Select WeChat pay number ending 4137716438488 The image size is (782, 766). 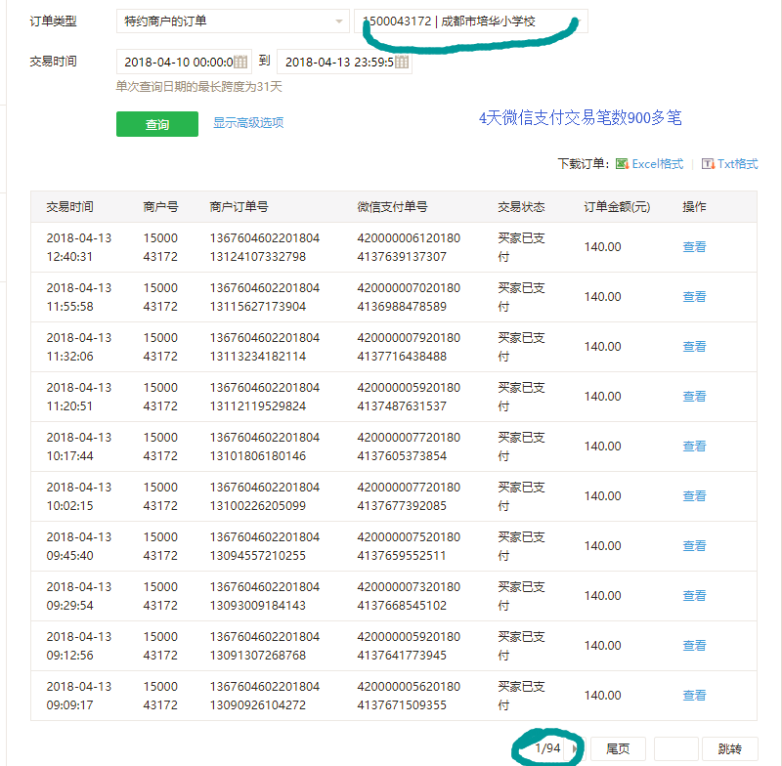409,347
